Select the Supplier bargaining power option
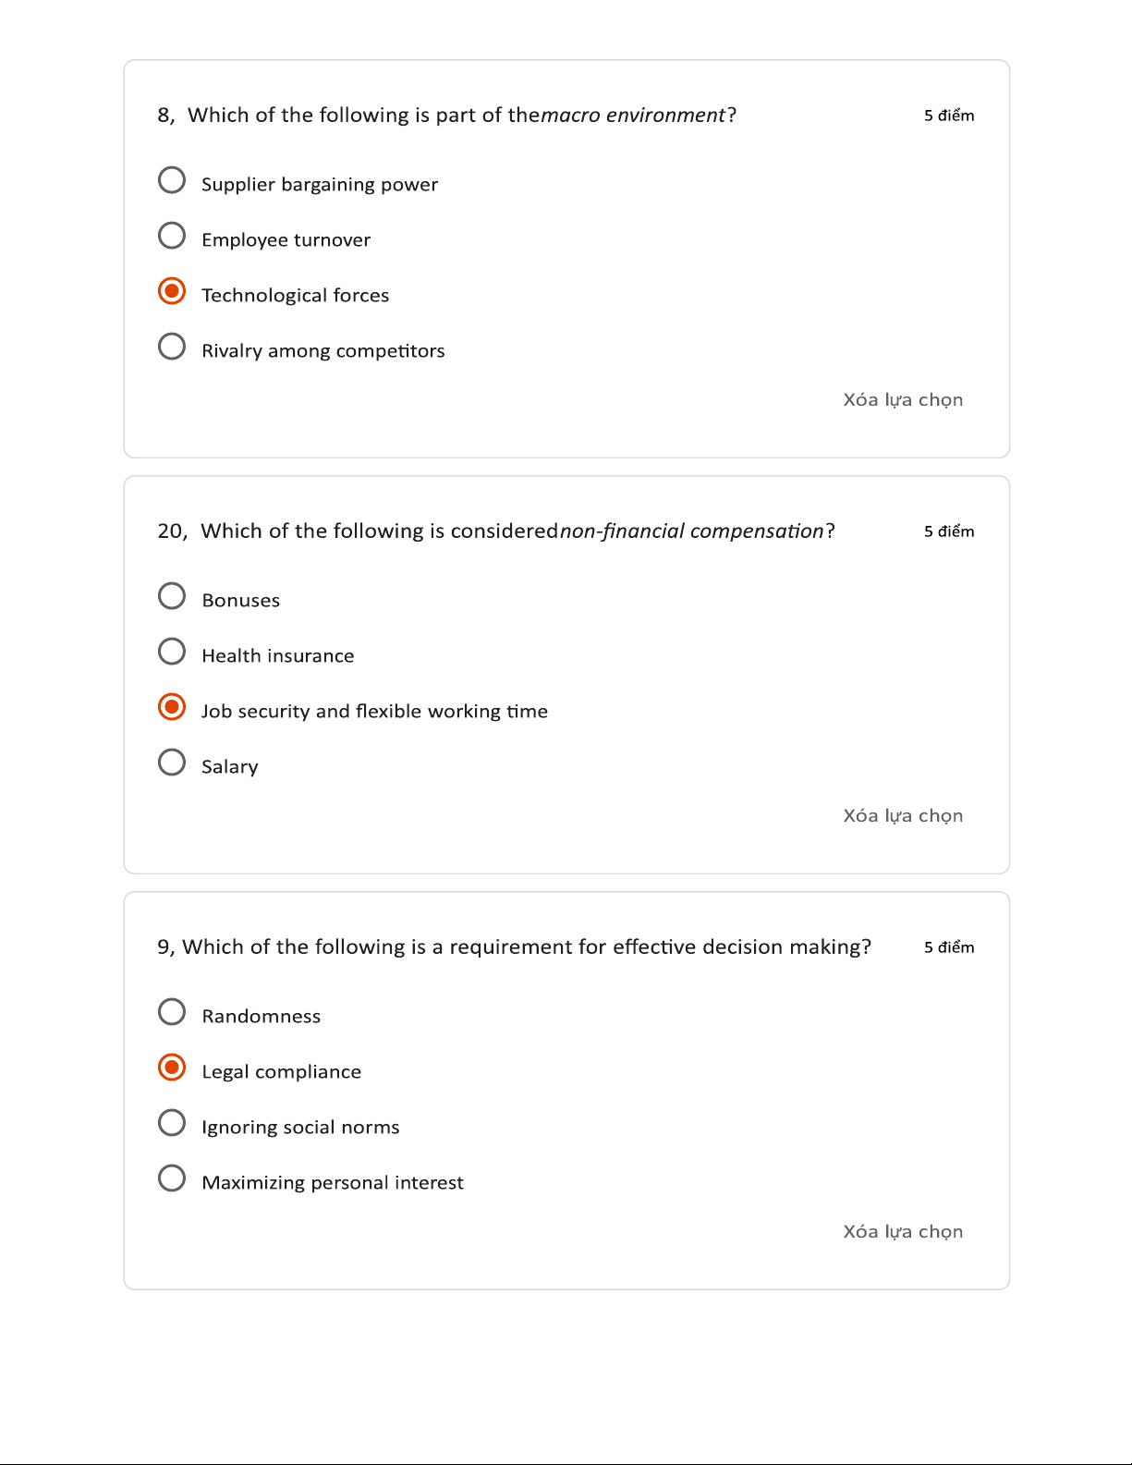Viewport: 1132px width, 1465px height. (172, 180)
